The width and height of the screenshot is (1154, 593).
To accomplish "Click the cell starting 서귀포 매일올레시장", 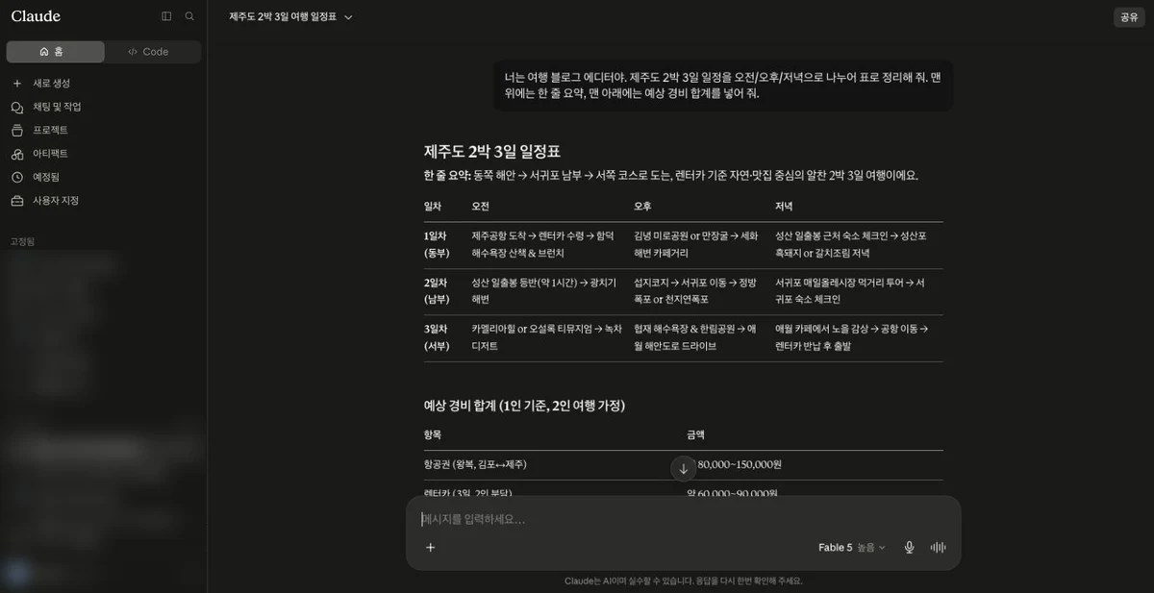I will pyautogui.click(x=850, y=291).
